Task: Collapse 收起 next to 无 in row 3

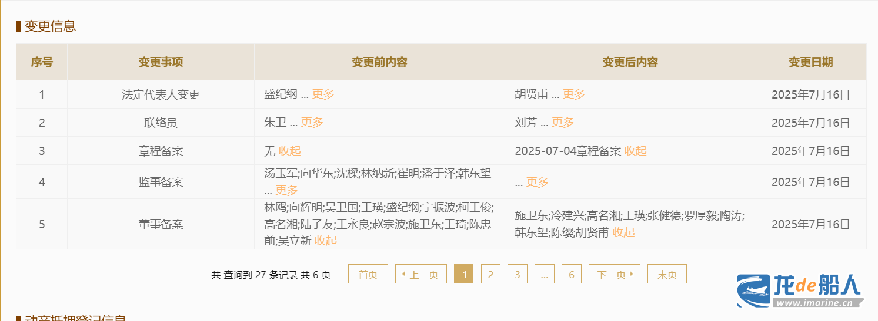Action: coord(290,151)
